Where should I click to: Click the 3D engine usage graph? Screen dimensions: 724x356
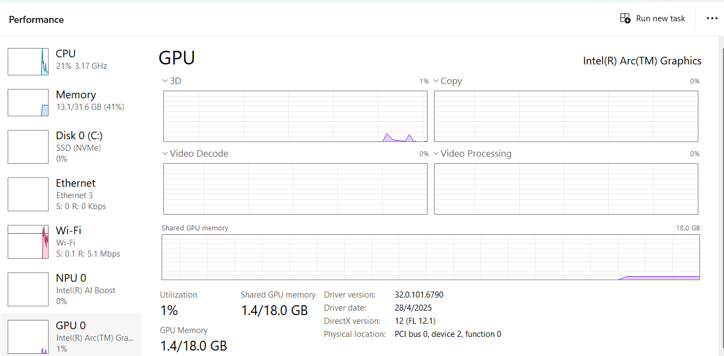tap(295, 116)
